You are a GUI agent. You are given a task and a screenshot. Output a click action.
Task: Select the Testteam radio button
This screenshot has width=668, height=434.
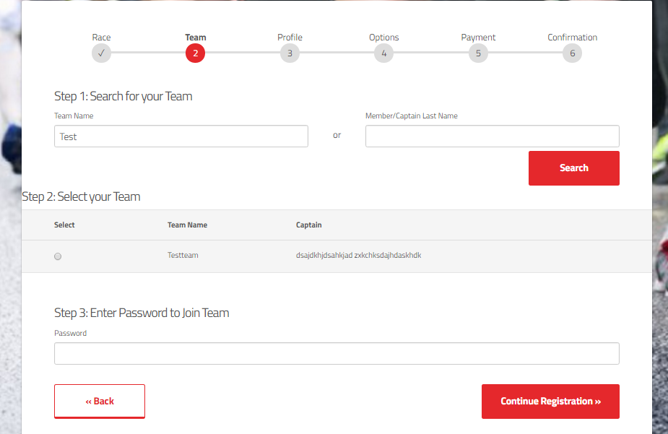point(58,256)
